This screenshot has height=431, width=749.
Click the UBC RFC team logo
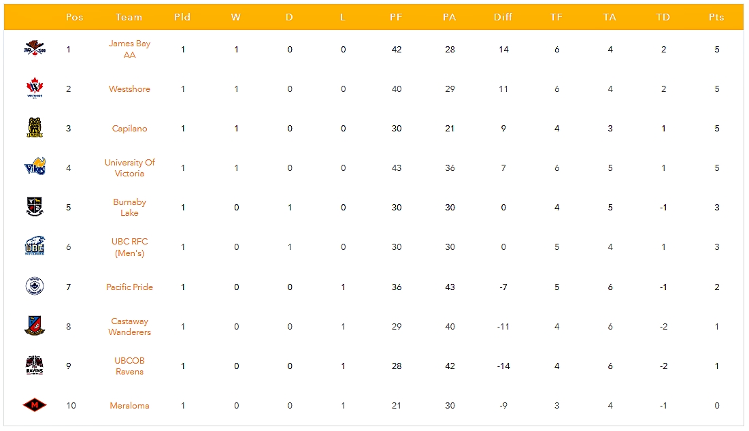pos(34,246)
